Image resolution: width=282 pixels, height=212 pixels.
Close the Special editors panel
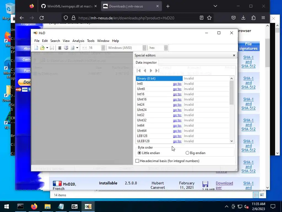coord(234,55)
